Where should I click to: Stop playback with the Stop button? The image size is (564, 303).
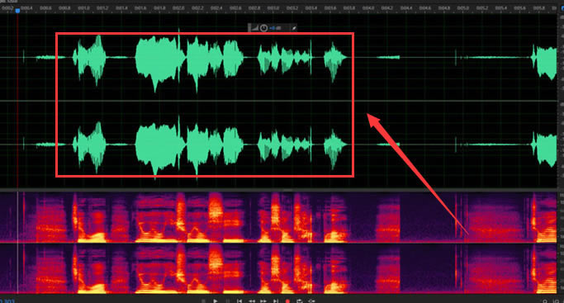[204, 301]
